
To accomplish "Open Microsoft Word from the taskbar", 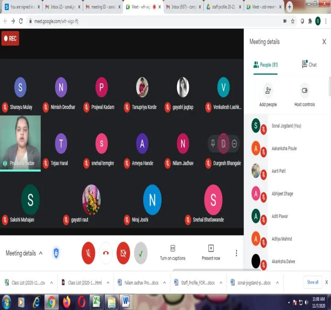I will pos(126,302).
